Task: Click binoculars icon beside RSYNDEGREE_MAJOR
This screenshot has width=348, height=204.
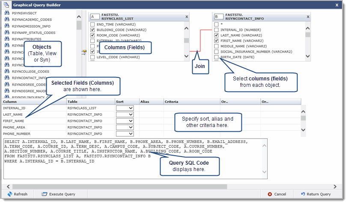Action: (7, 91)
